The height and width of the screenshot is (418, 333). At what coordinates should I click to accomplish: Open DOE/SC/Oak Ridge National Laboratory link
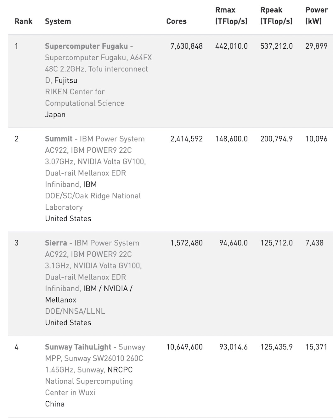coord(93,201)
